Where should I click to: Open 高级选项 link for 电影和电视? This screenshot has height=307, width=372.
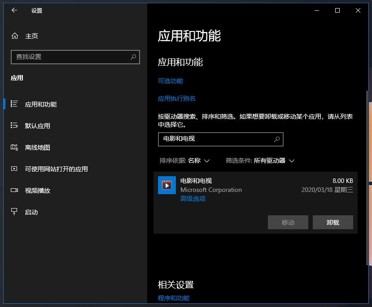pyautogui.click(x=193, y=199)
